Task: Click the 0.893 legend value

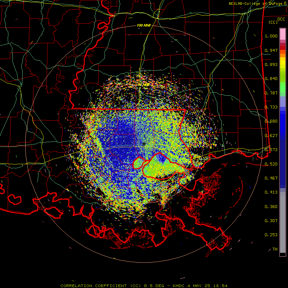Action: pyautogui.click(x=271, y=64)
